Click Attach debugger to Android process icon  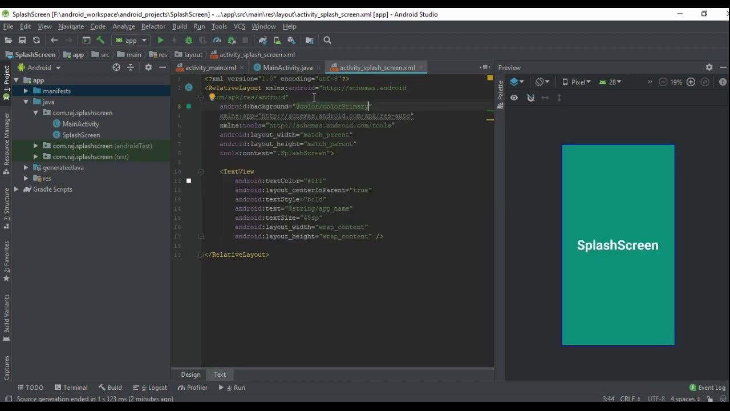(232, 40)
